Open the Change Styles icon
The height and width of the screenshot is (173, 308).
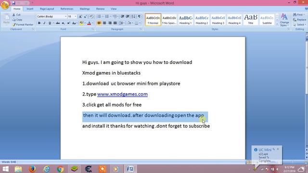[x=284, y=20]
